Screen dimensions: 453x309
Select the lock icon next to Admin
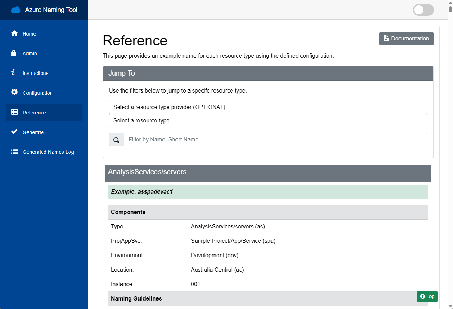click(14, 53)
